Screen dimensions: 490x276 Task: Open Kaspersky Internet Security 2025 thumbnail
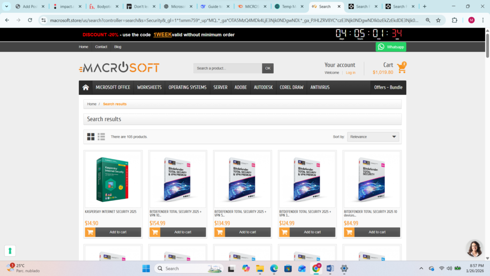[x=112, y=180]
